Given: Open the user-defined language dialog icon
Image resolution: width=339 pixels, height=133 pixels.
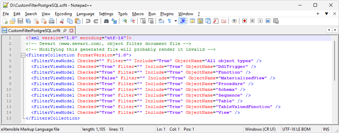Looking at the screenshot, I should pyautogui.click(x=193, y=21).
